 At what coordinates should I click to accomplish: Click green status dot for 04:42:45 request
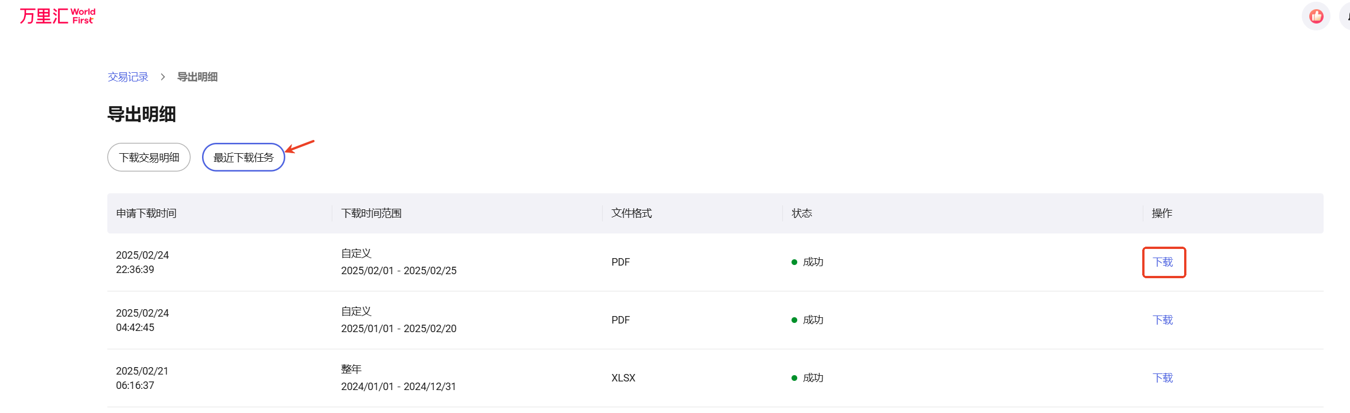click(794, 320)
